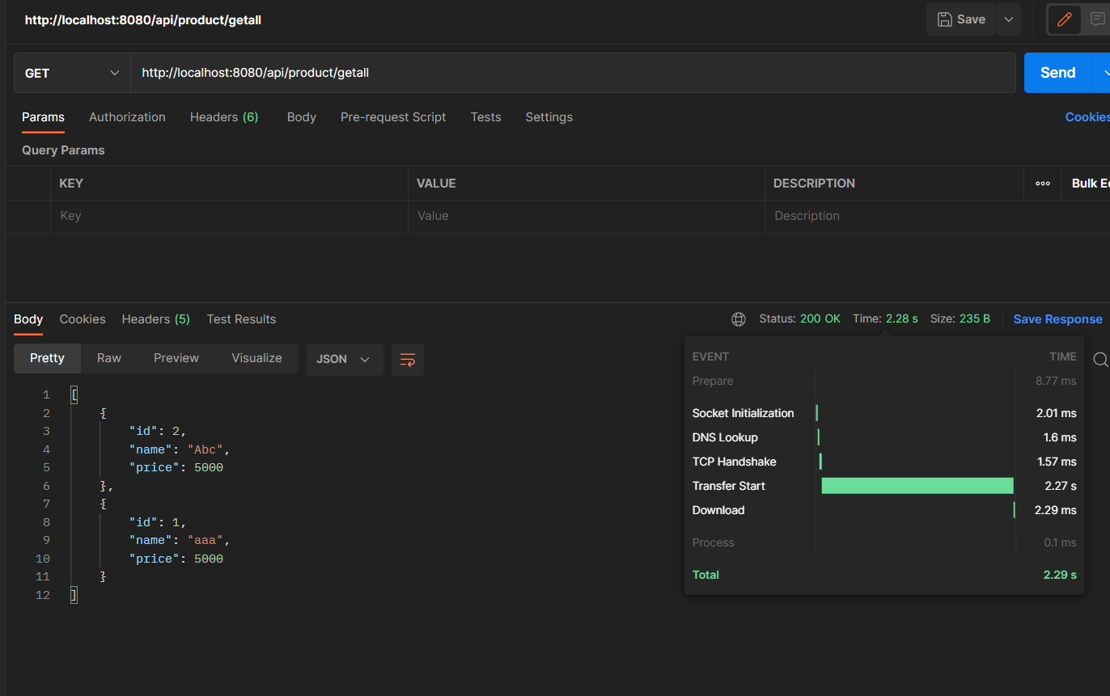Click the search magnifier icon in response

click(x=1100, y=359)
